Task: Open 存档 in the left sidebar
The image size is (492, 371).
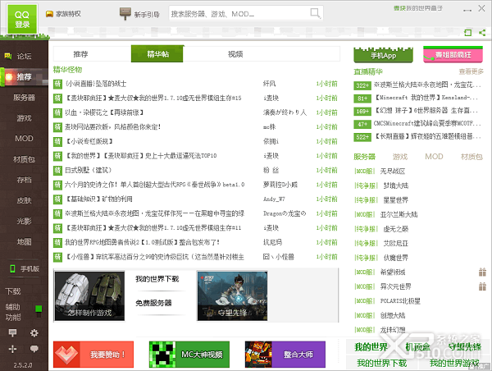Action: click(x=24, y=180)
